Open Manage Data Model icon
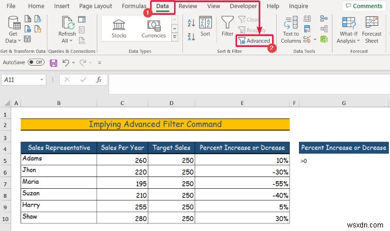The height and width of the screenshot is (231, 390). pyautogui.click(x=324, y=39)
